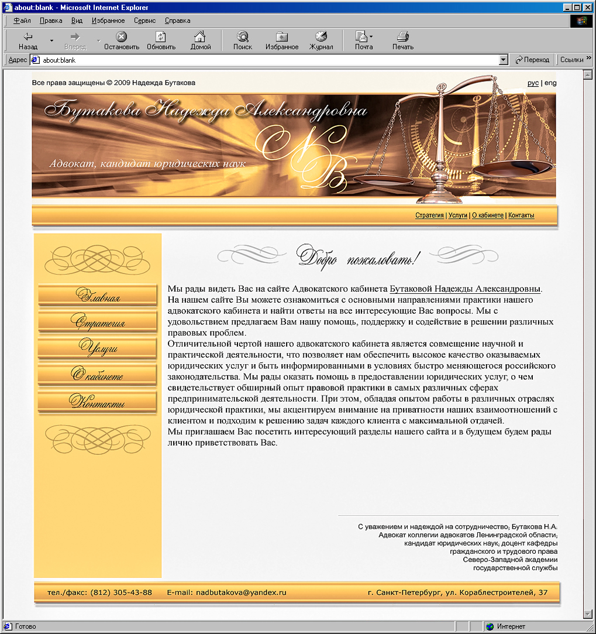Click the Стратегия sidebar button
The width and height of the screenshot is (596, 634).
click(97, 321)
